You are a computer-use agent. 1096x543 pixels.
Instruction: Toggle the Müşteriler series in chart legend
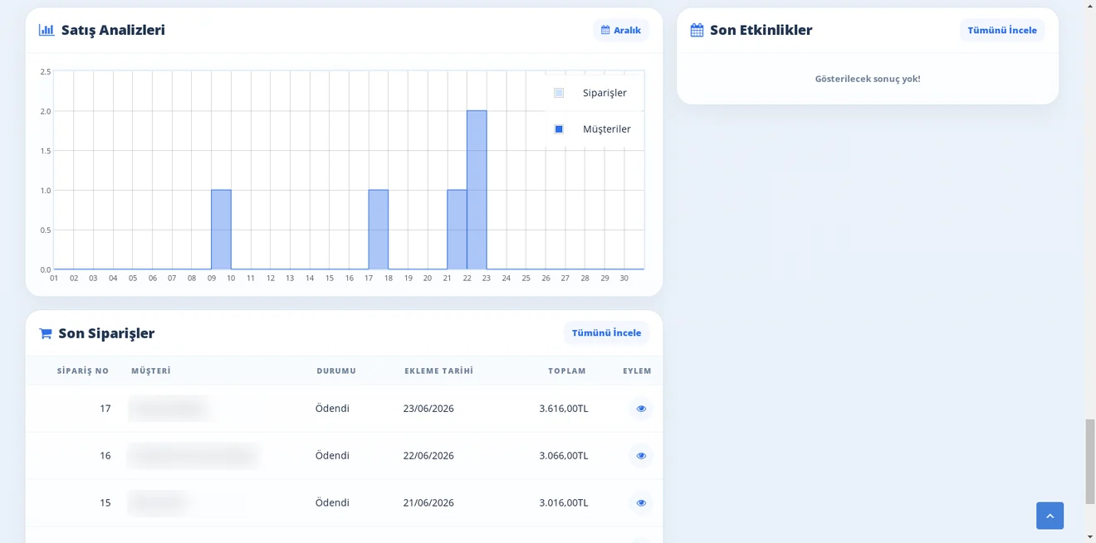[607, 129]
